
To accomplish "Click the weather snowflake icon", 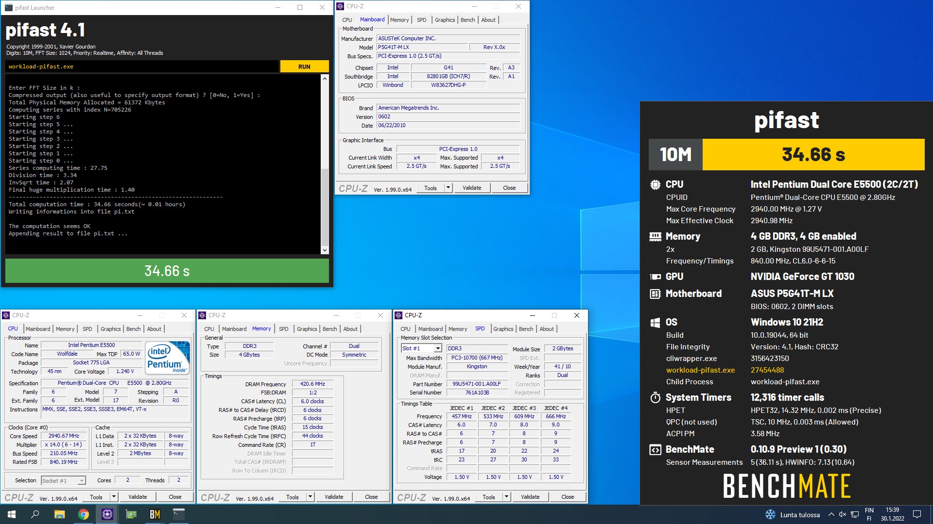I will (x=770, y=515).
